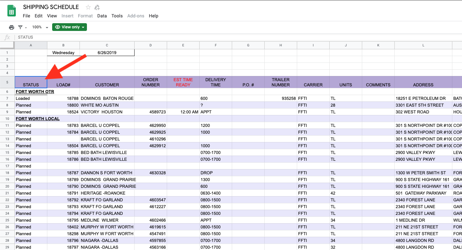
Task: Click the filter icon in toolbar
Action: tap(20, 27)
